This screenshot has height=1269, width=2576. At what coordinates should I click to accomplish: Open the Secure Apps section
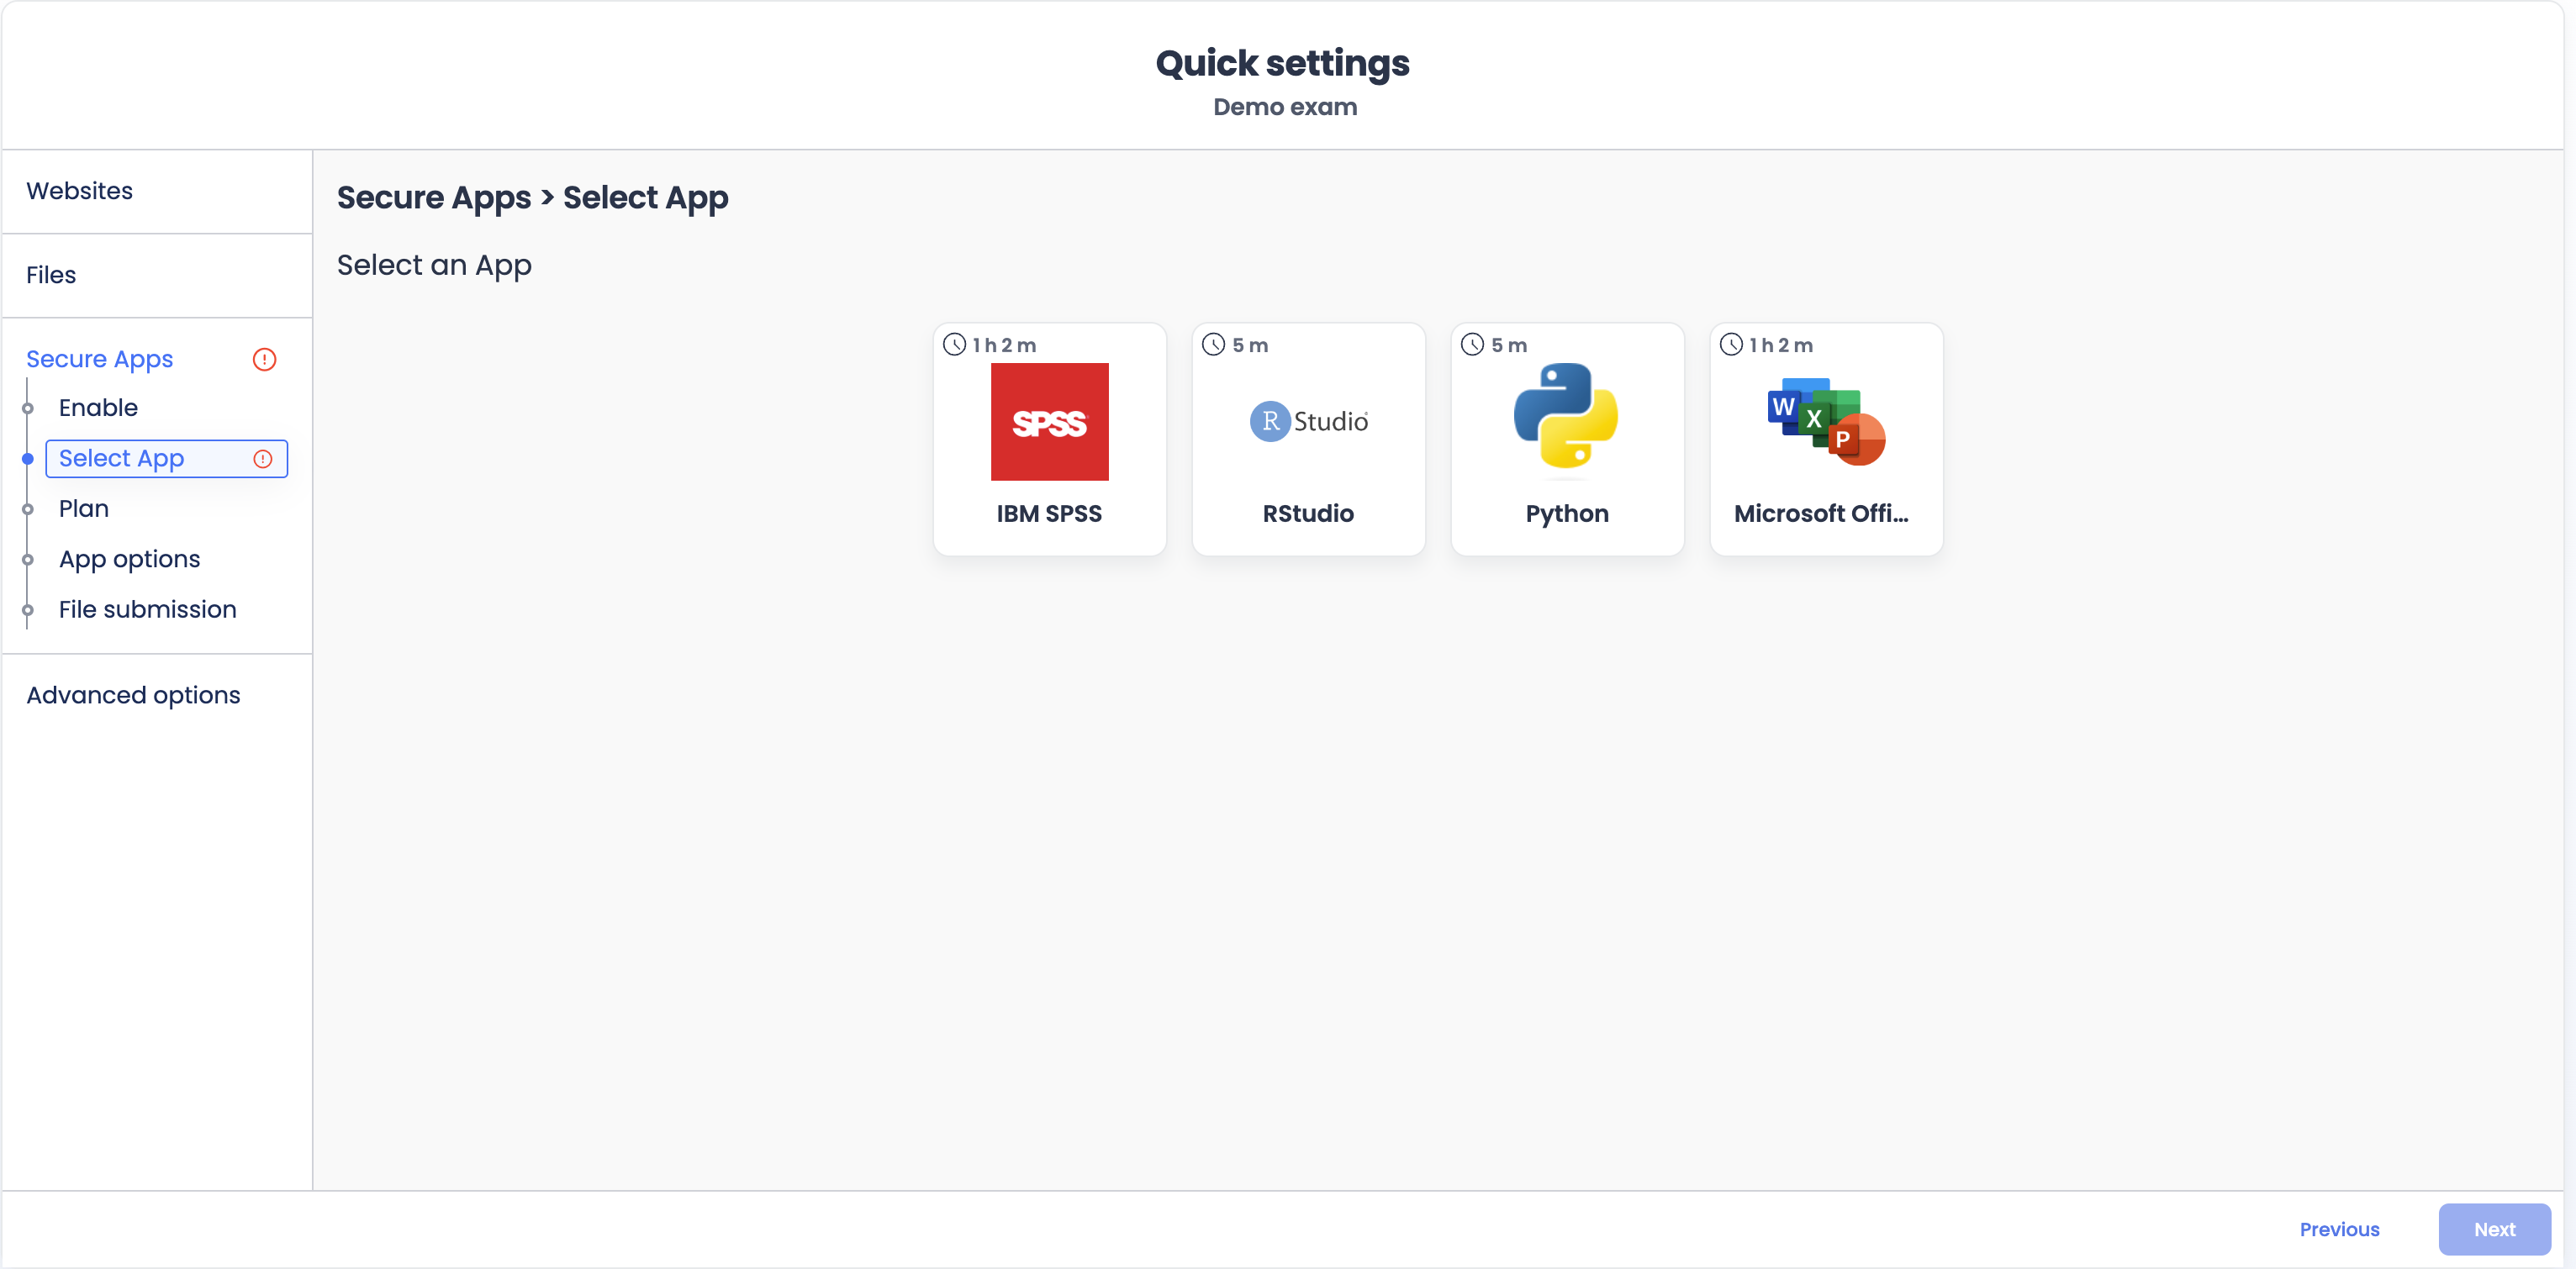coord(100,359)
